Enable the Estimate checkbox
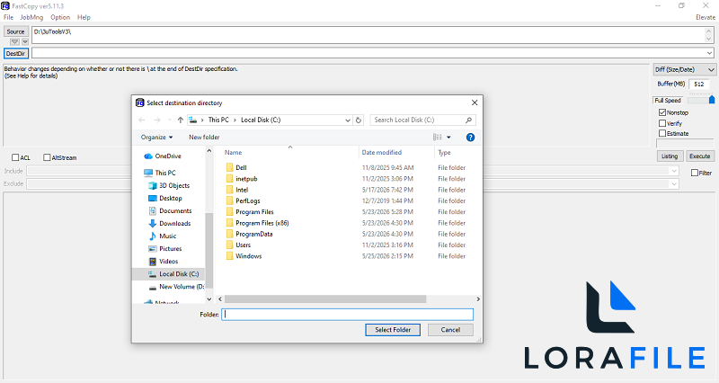The image size is (719, 383). click(x=662, y=133)
